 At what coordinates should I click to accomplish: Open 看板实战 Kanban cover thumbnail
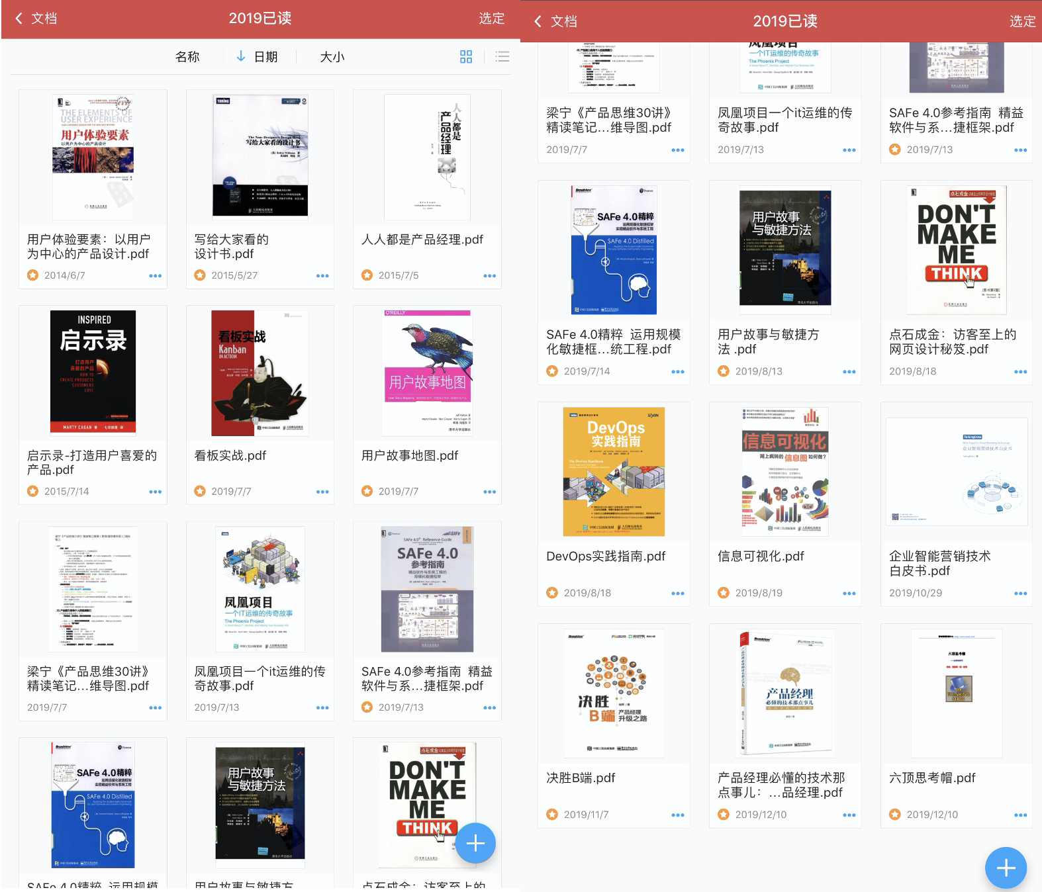pos(260,373)
